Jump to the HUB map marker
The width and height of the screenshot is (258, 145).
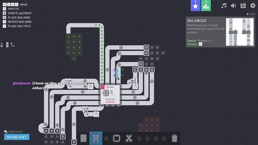(251, 14)
